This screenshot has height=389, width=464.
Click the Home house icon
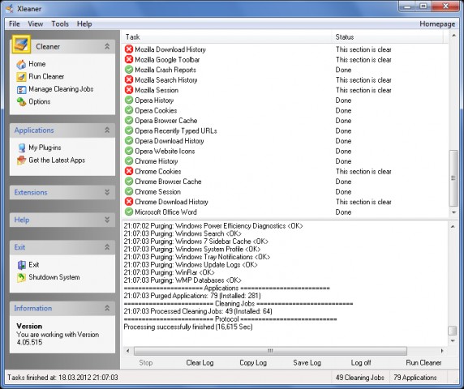click(x=21, y=64)
